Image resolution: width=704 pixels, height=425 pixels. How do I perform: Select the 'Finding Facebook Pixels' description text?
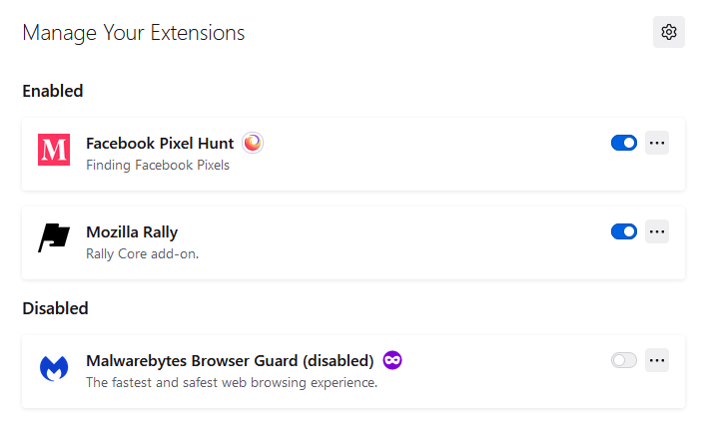[x=158, y=166]
